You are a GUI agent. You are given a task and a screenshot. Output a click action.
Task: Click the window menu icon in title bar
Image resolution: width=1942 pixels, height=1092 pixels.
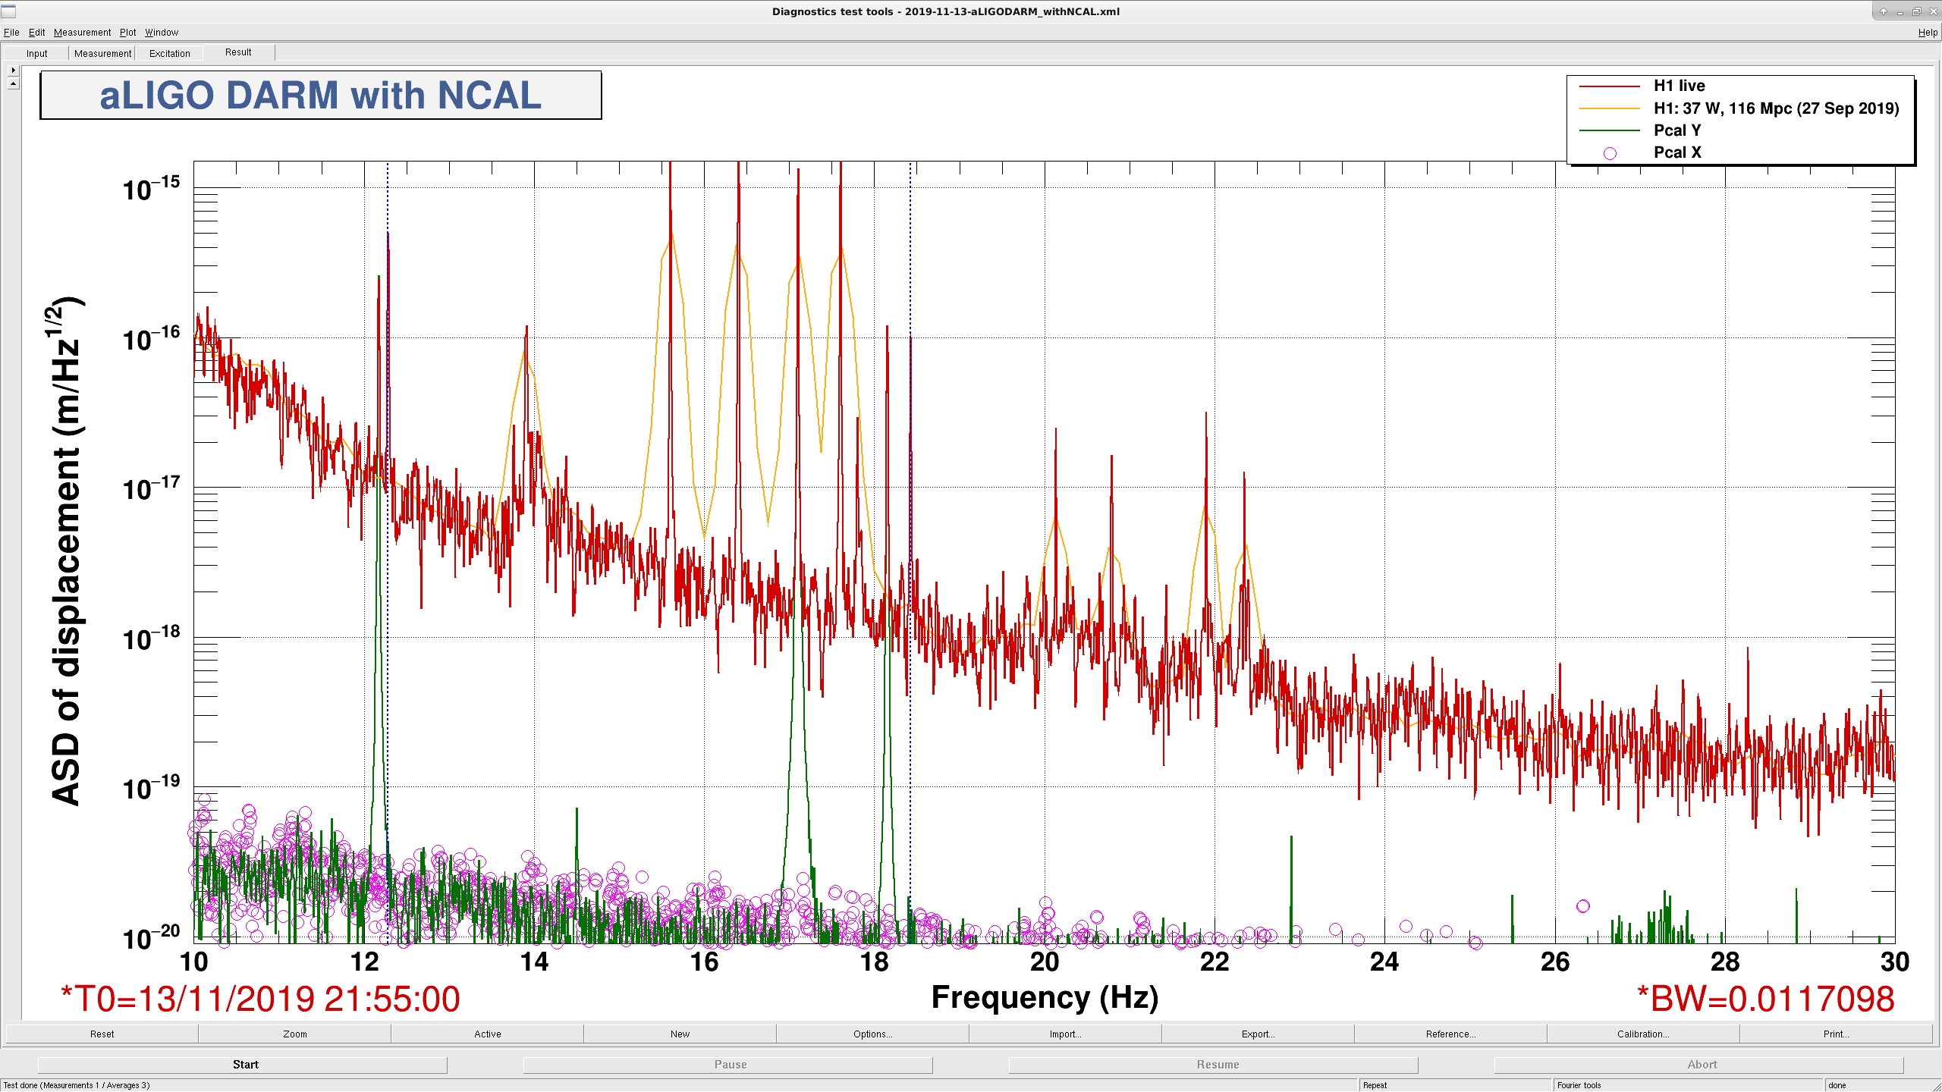[8, 11]
